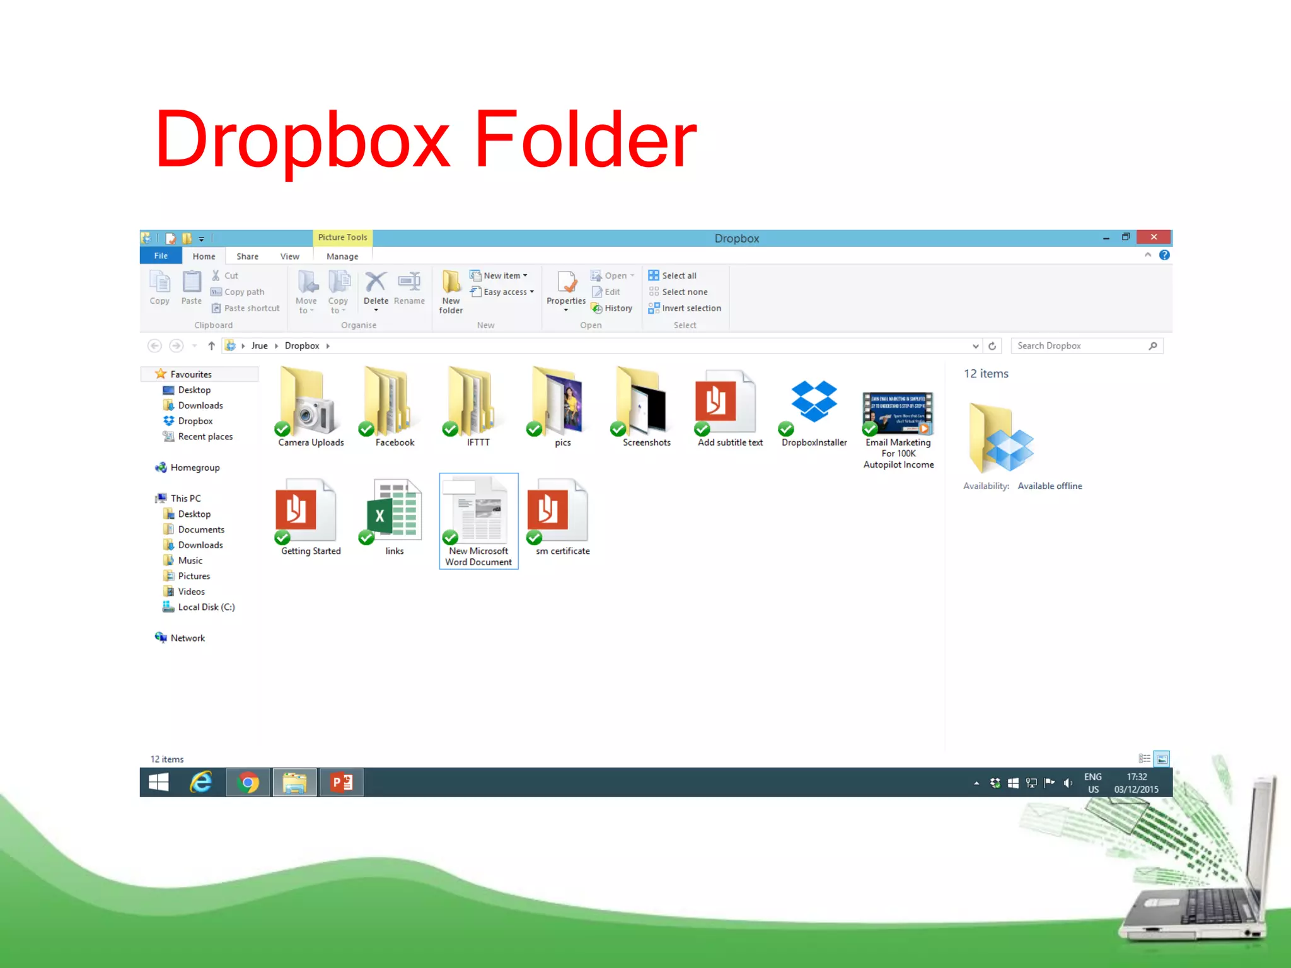Screen dimensions: 1291x968
Task: Open the address bar history dropdown
Action: click(976, 346)
